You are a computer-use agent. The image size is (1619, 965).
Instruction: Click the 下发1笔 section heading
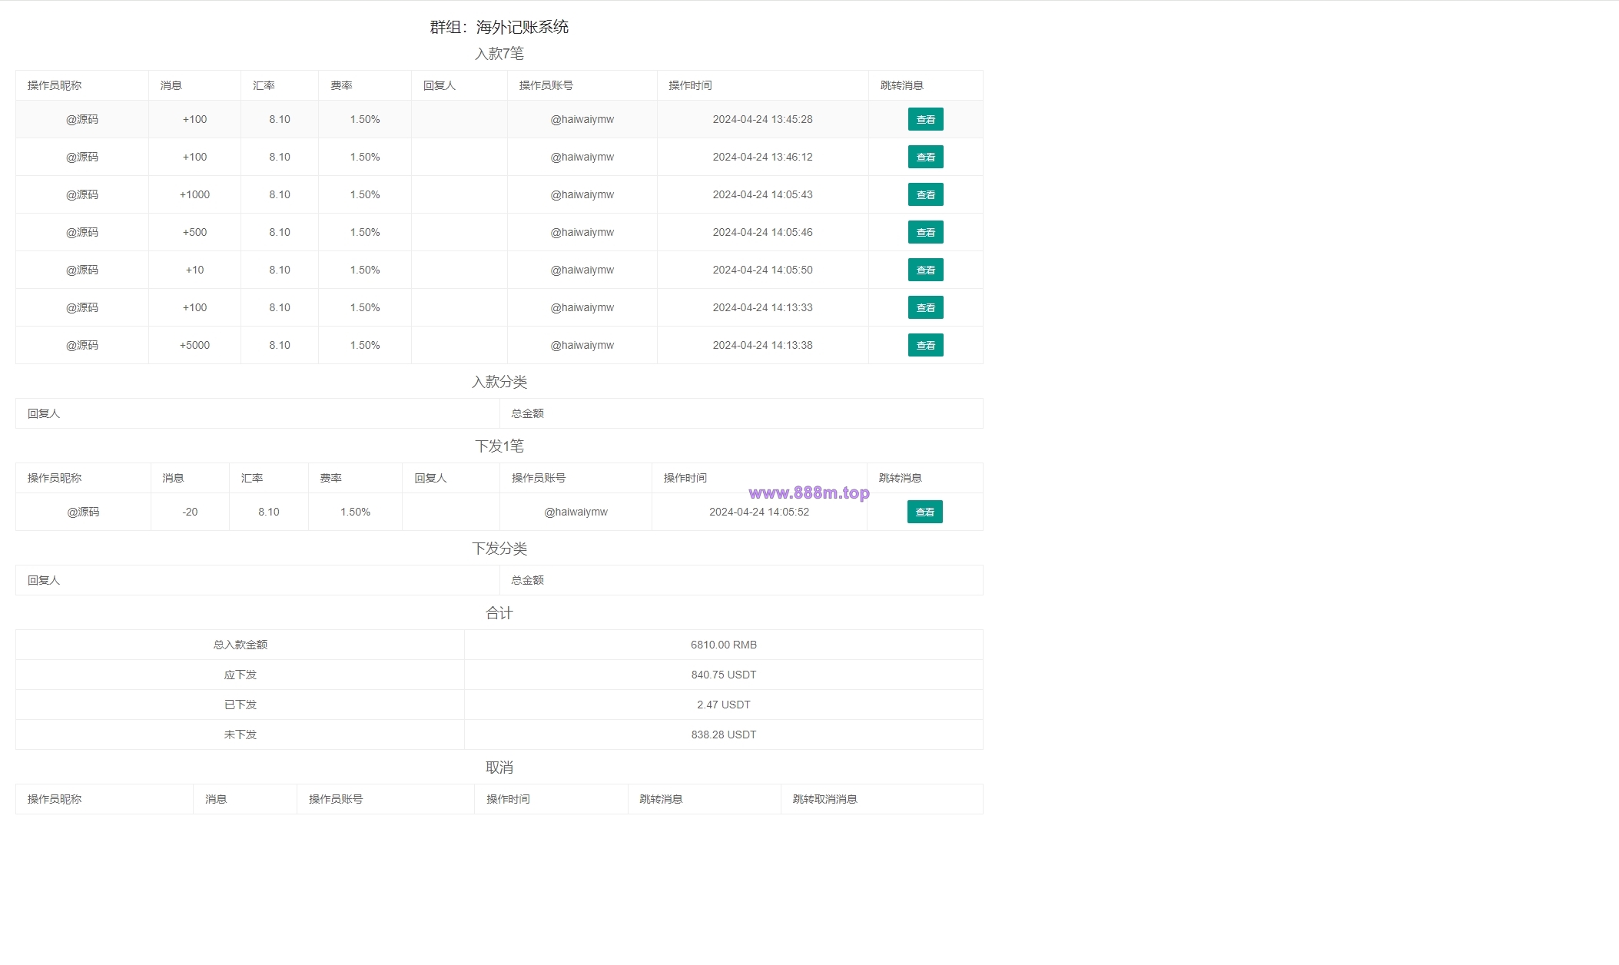click(499, 446)
